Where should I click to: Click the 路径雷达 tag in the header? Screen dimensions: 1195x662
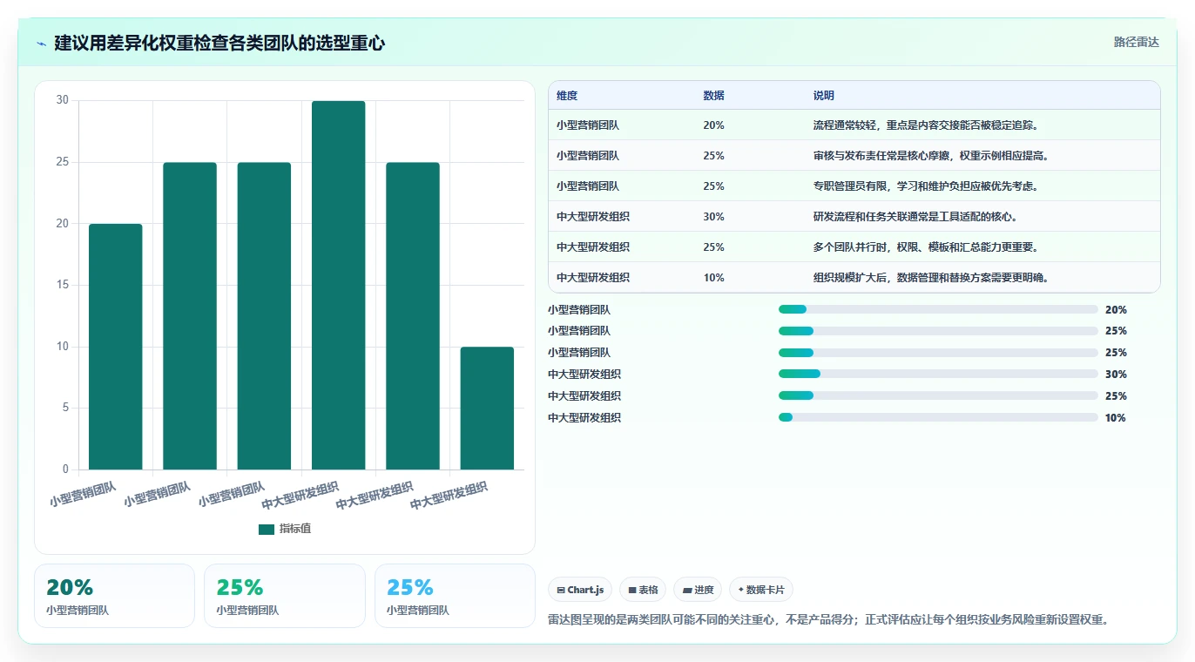(1137, 42)
